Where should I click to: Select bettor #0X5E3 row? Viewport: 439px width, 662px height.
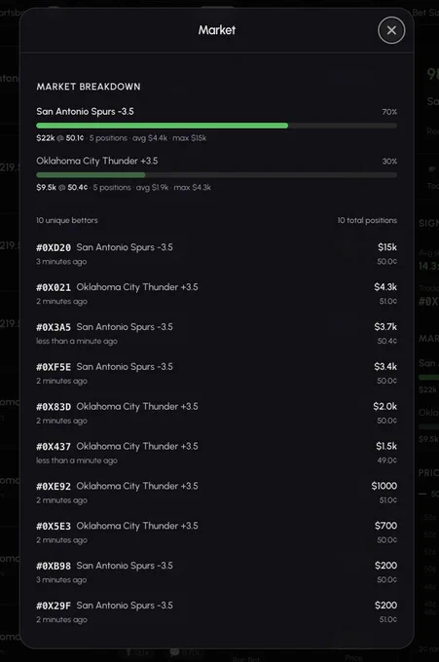click(216, 533)
